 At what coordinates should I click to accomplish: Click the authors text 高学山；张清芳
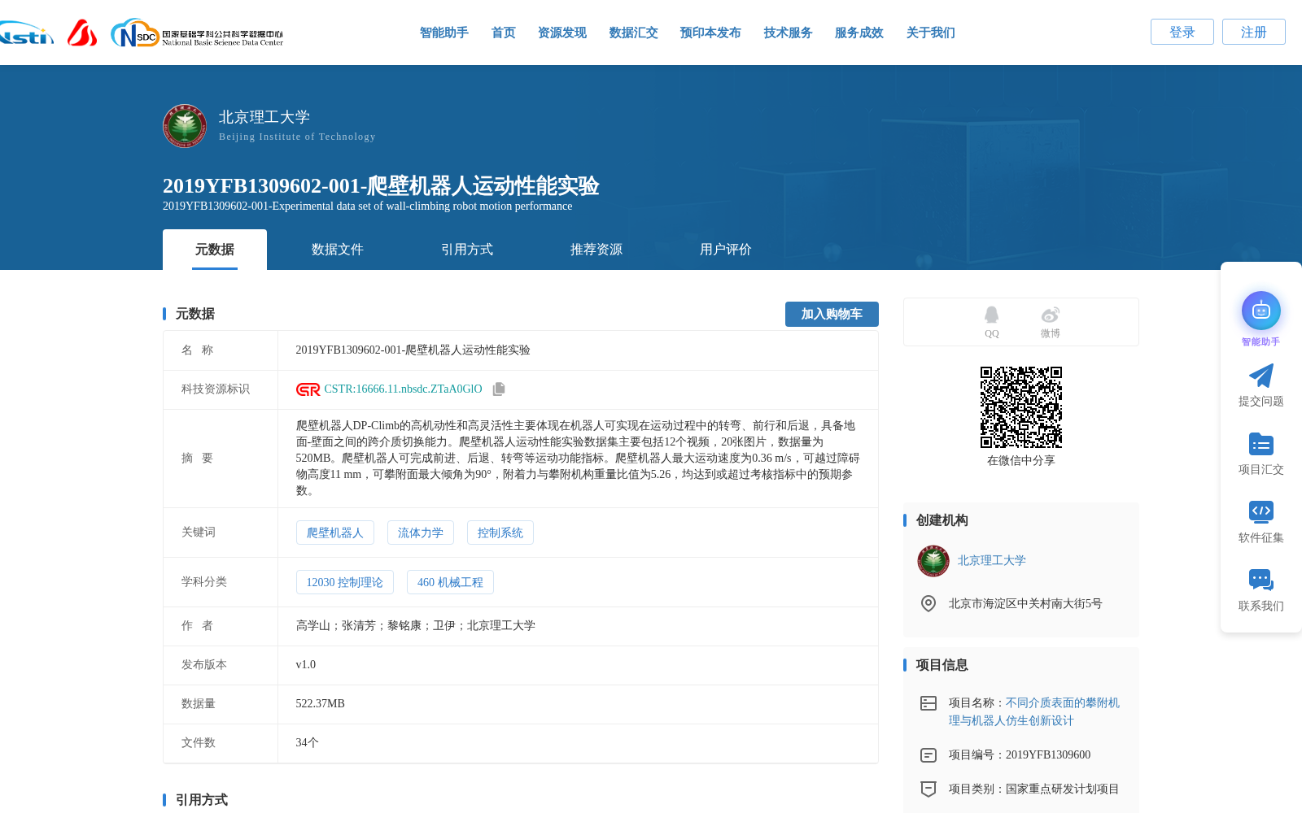416,626
